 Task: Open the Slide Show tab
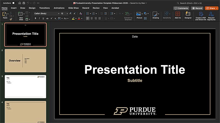click(x=73, y=8)
